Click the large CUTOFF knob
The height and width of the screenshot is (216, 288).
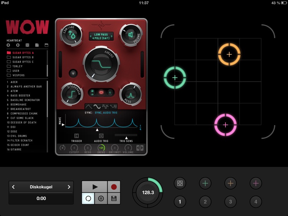tap(101, 64)
